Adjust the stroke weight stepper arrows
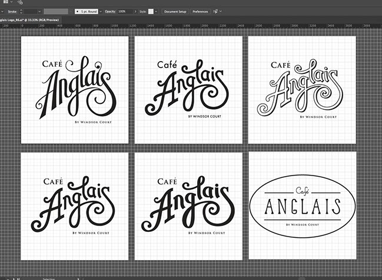The image size is (382, 280). [21, 11]
